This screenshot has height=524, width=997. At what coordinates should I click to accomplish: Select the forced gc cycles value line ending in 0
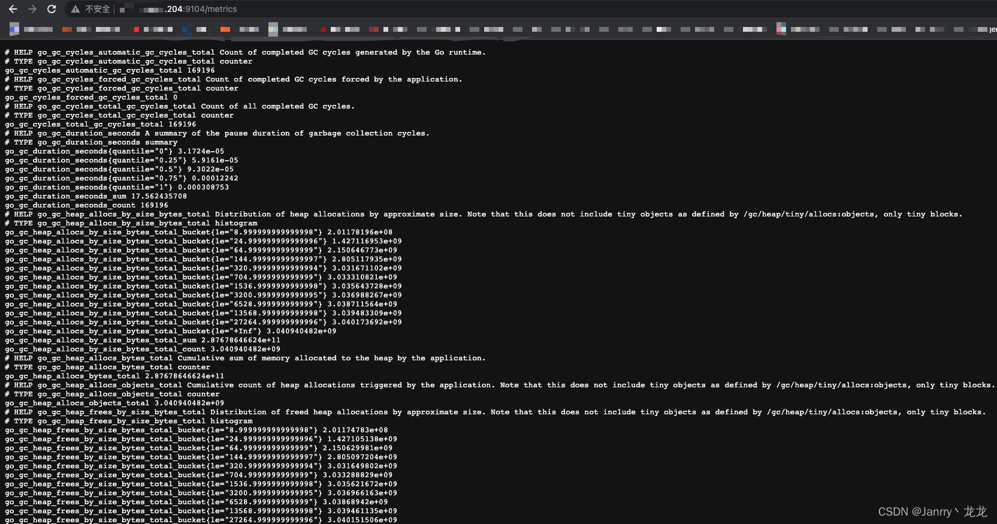click(91, 98)
